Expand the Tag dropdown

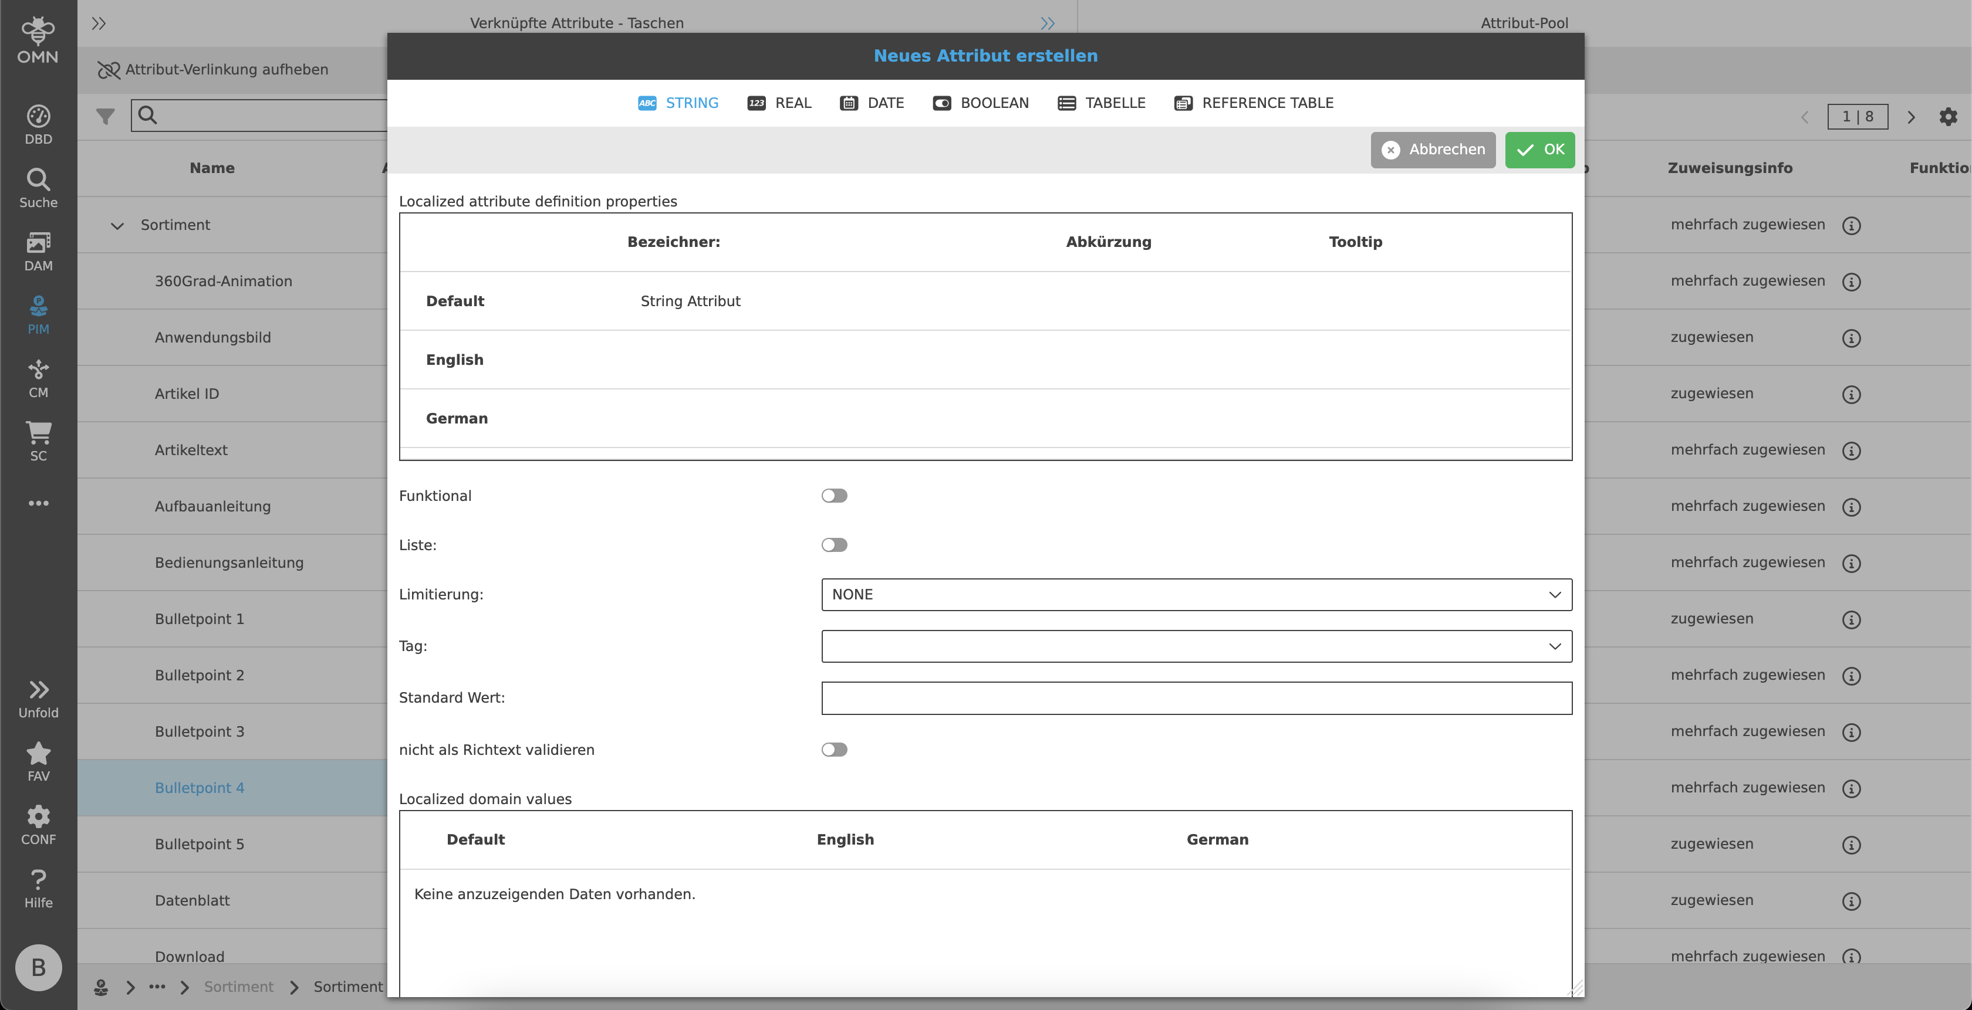click(1196, 646)
